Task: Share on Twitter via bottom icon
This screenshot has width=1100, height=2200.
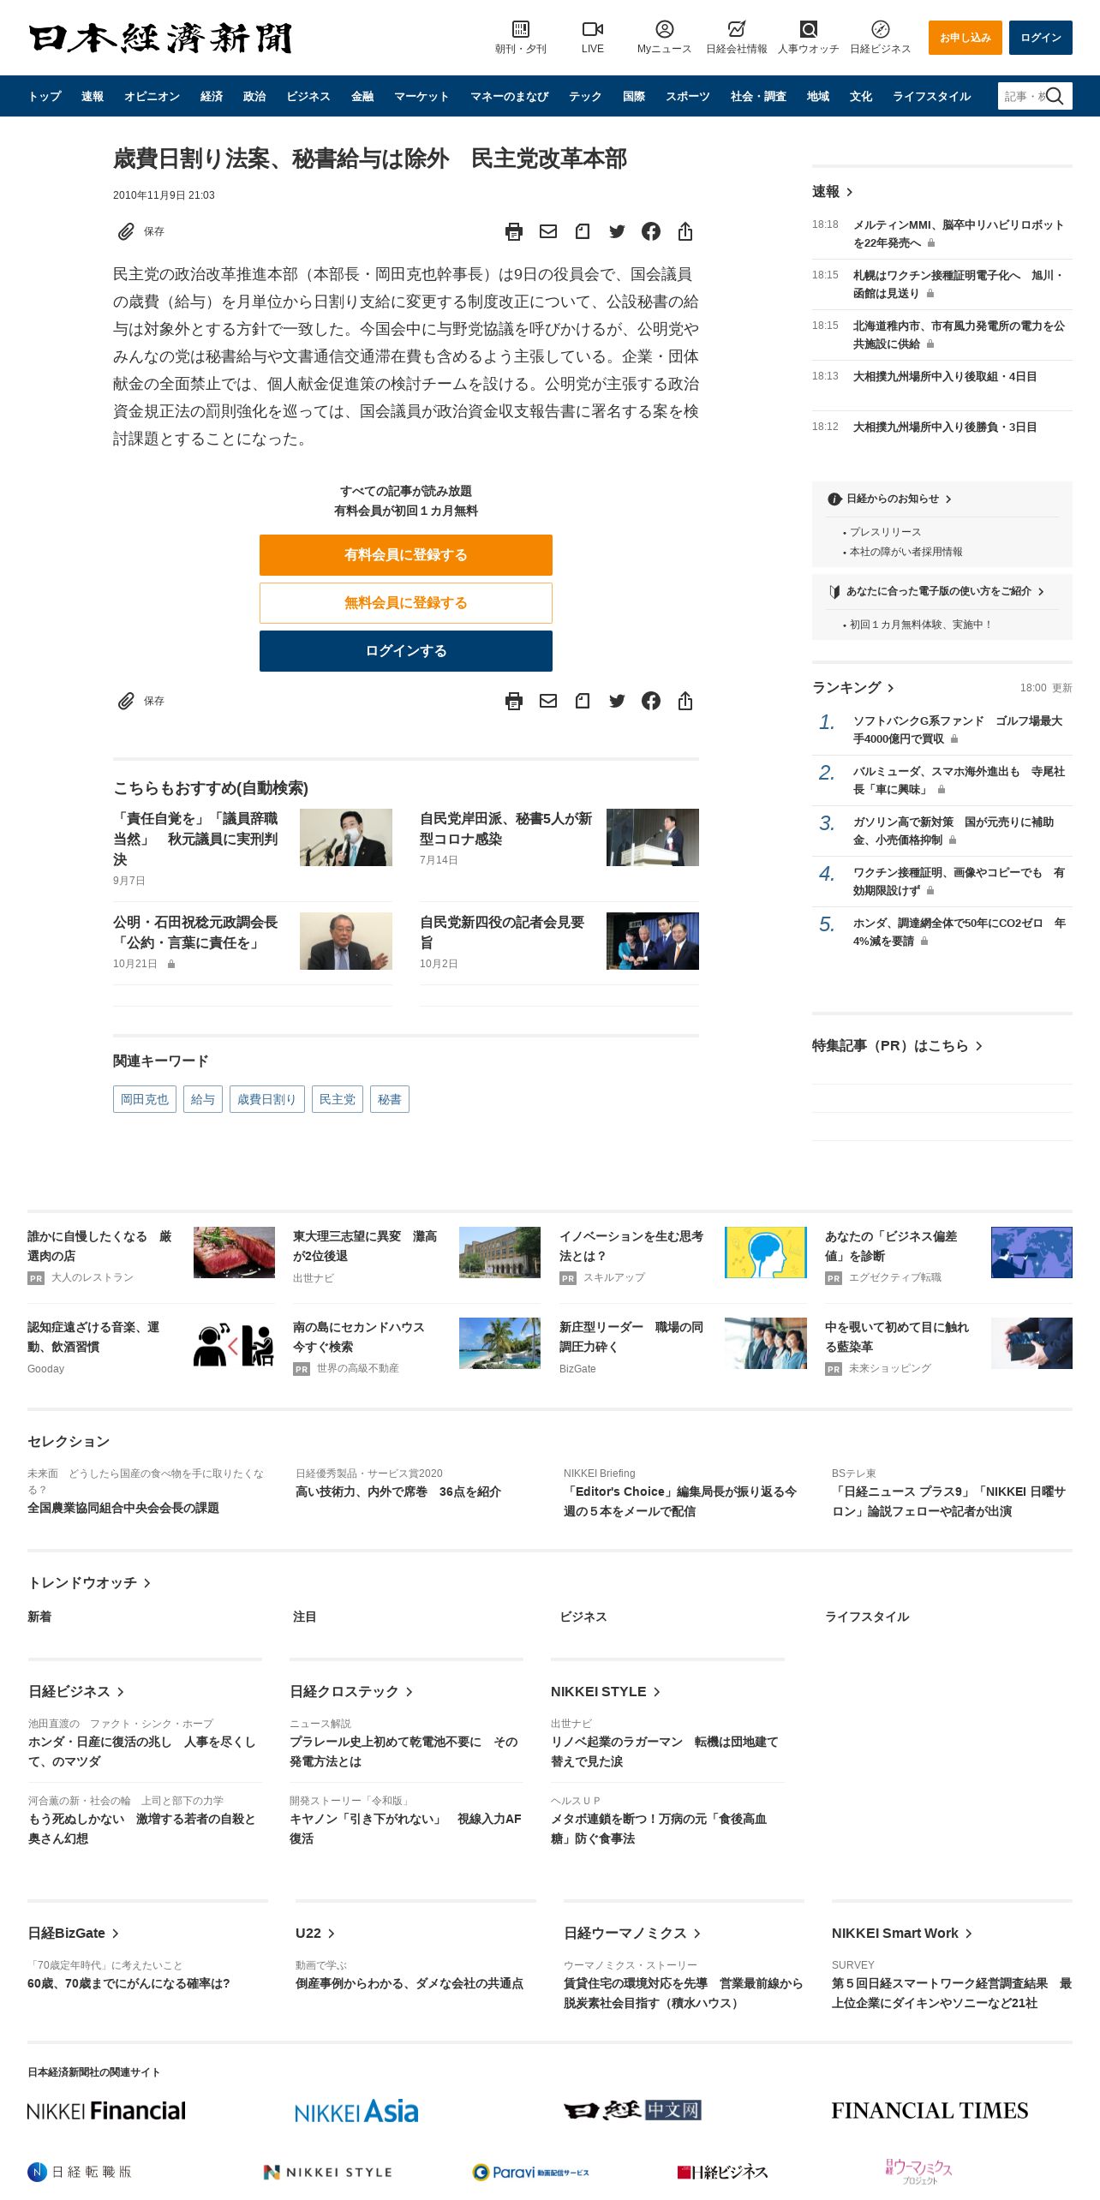Action: 617,701
